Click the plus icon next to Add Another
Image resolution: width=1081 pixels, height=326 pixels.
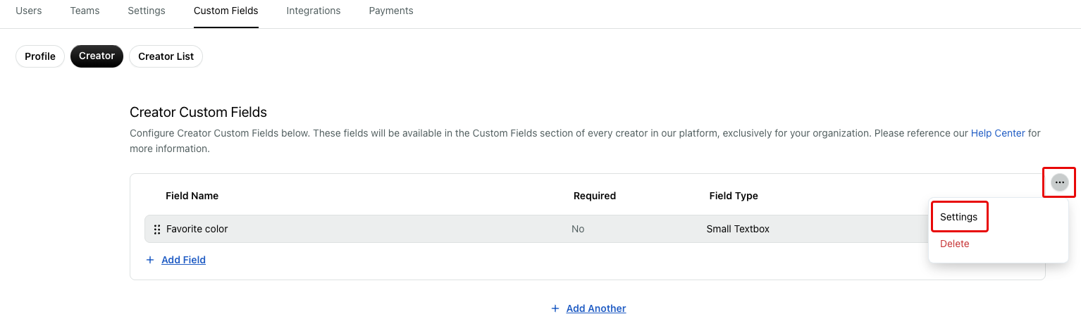pyautogui.click(x=555, y=308)
